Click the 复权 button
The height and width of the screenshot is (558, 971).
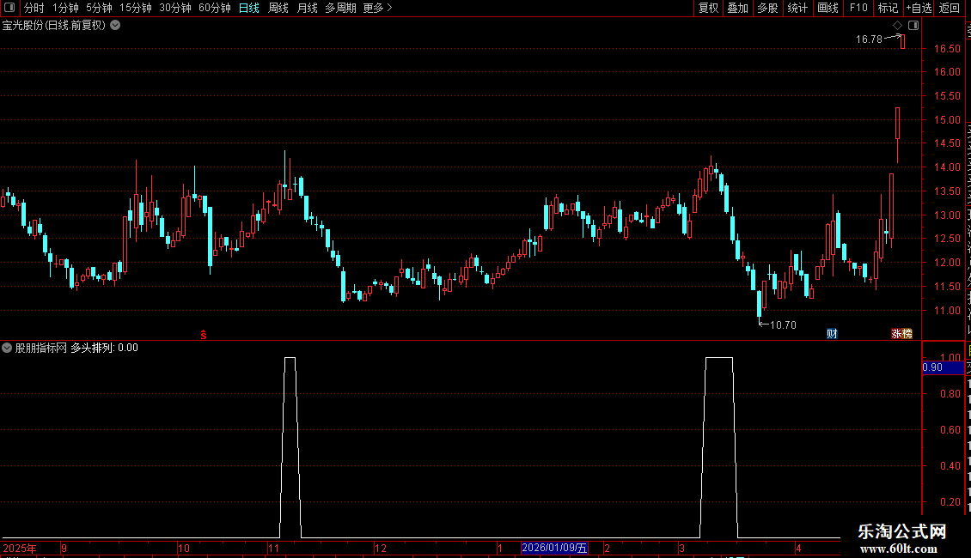point(708,8)
